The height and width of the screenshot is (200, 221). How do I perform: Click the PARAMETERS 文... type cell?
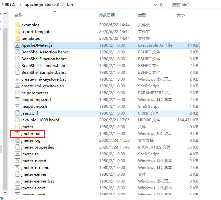point(155,93)
